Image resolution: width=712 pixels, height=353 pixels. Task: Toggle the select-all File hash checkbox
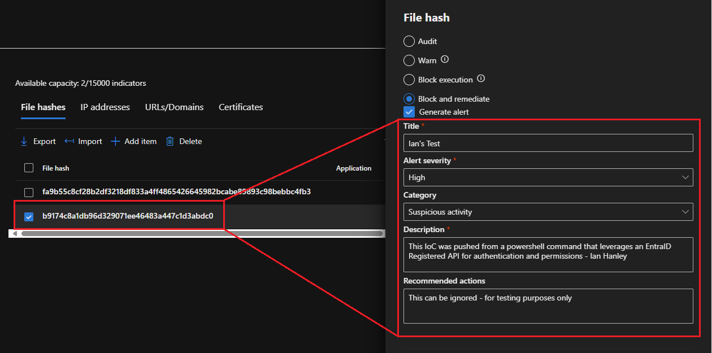(29, 168)
